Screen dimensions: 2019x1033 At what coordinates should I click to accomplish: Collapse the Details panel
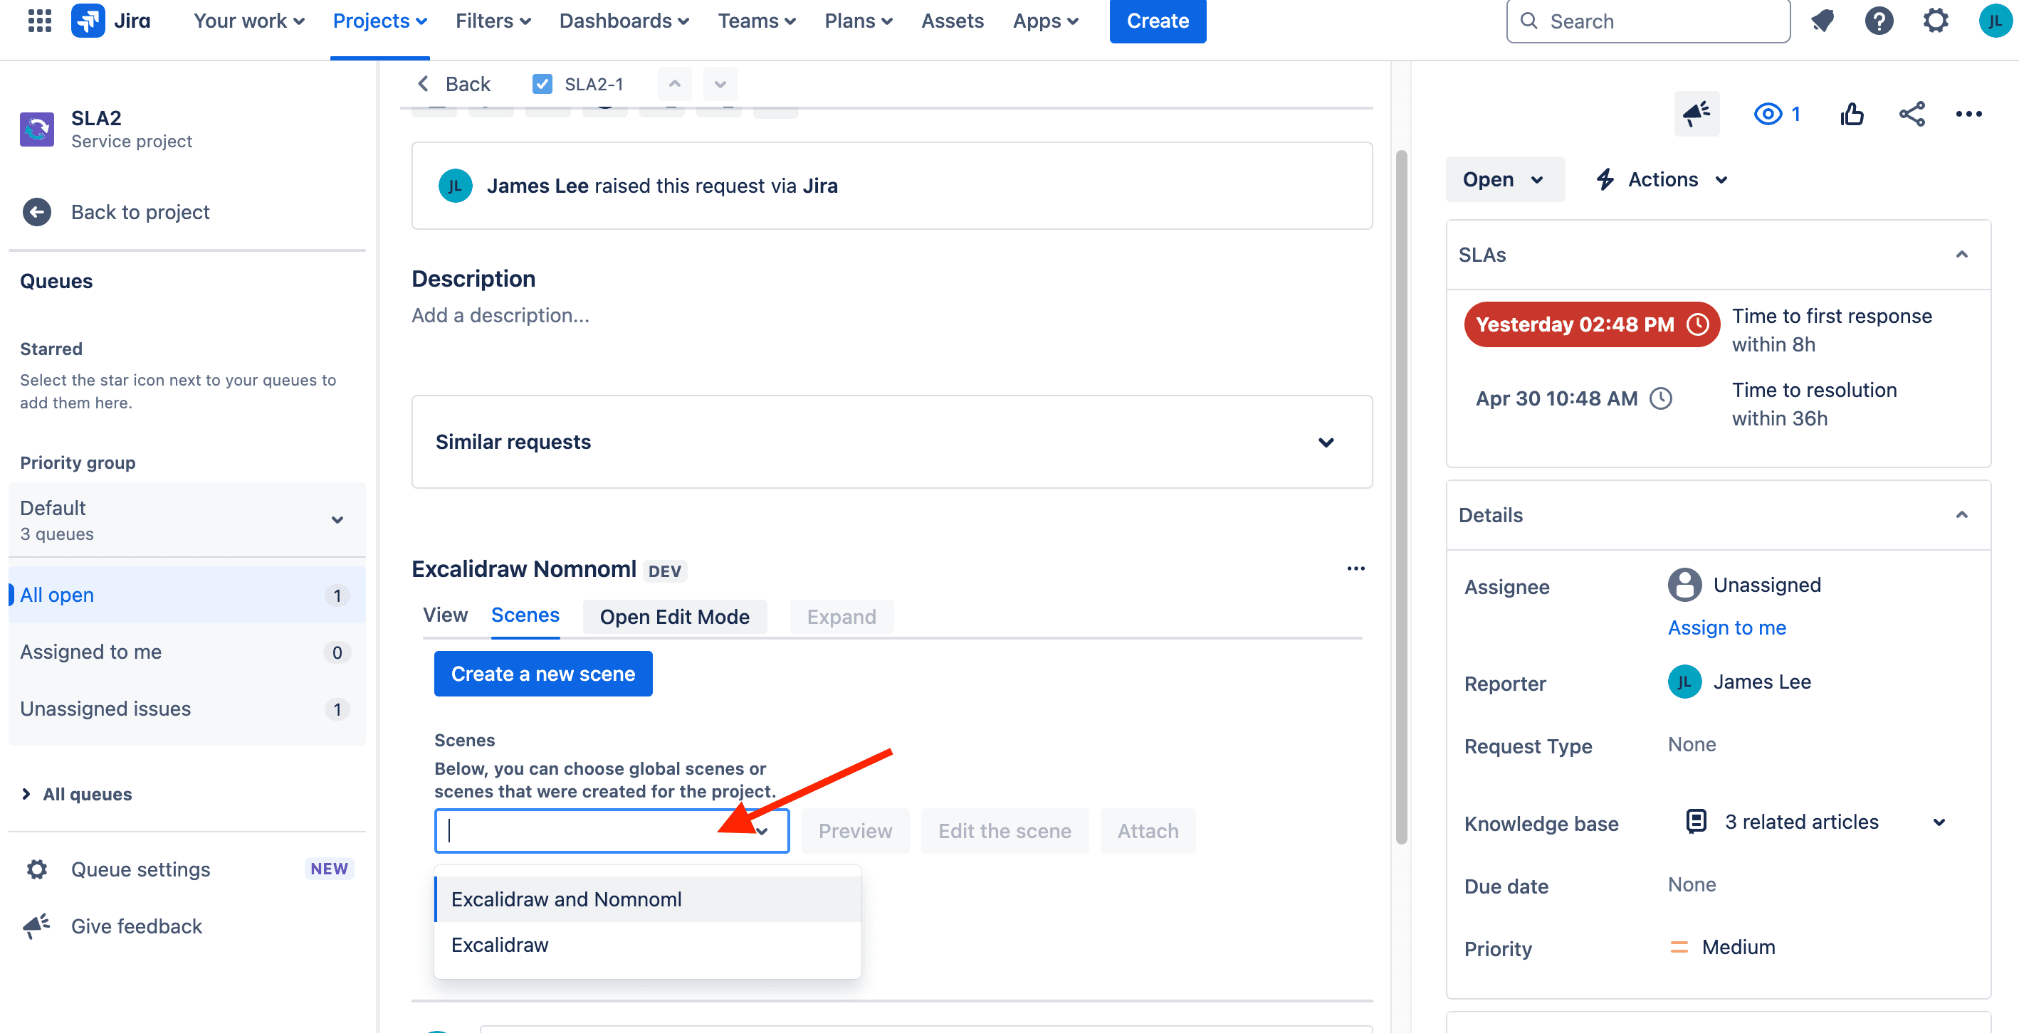(1962, 515)
